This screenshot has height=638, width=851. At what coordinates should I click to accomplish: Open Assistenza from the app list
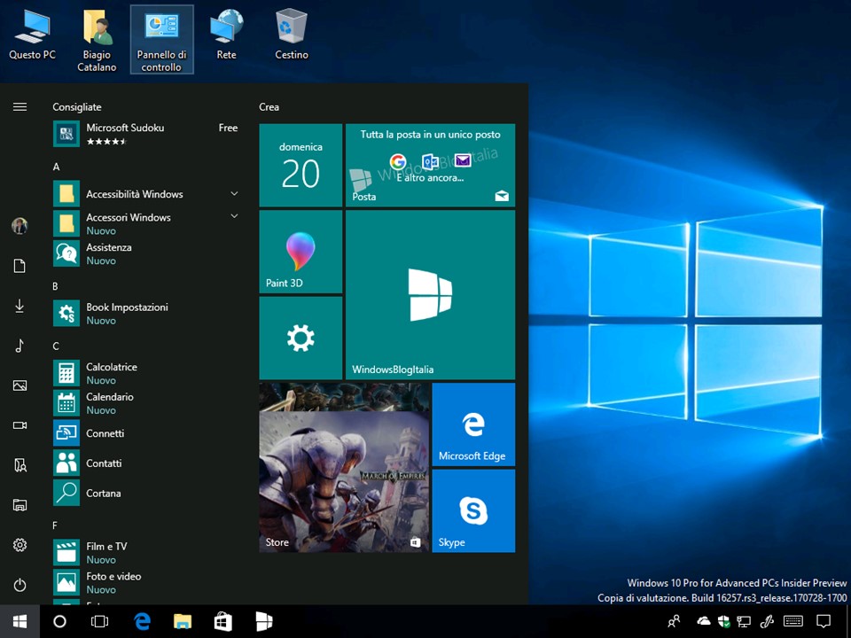(146, 253)
